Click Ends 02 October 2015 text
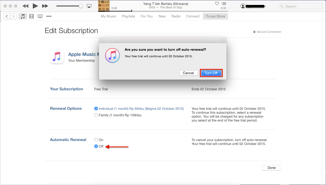The height and width of the screenshot is (185, 326). (x=209, y=89)
